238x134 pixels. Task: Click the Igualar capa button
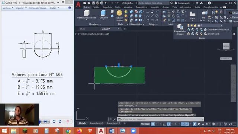pos(212,34)
